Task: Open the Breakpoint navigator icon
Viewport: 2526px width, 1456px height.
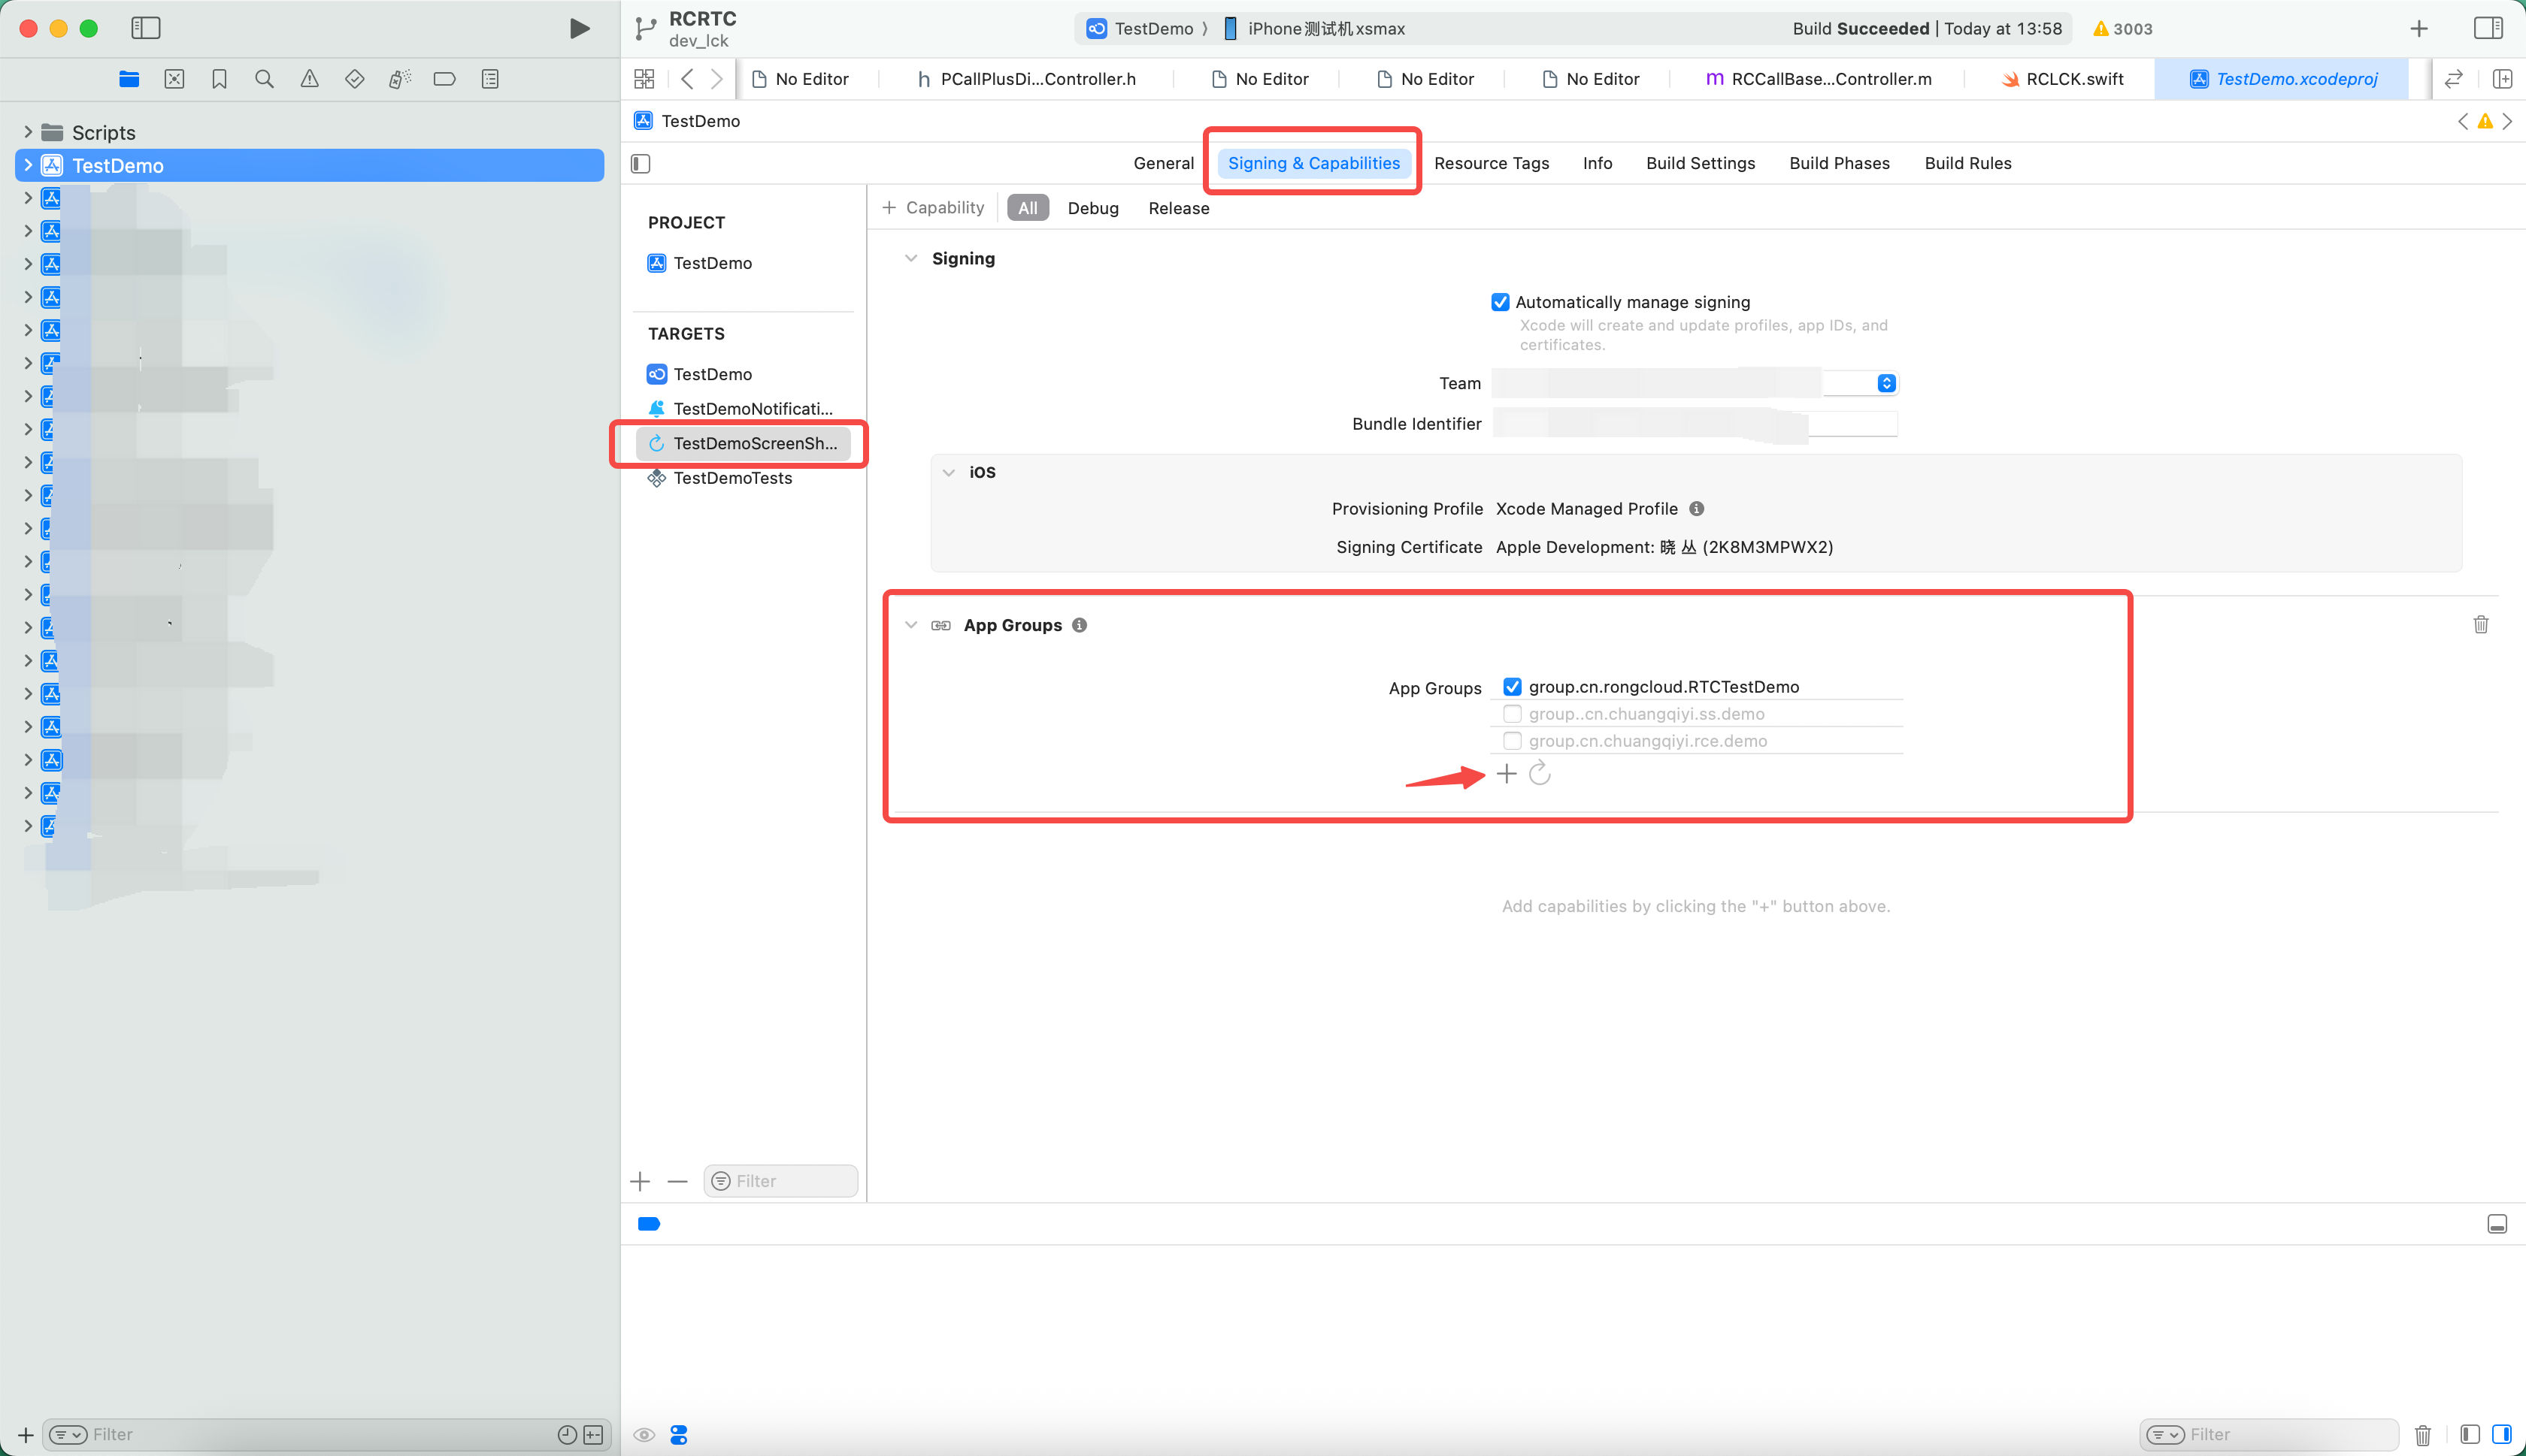Action: 444,79
